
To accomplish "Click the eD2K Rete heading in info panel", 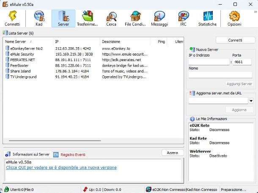I will click(x=200, y=126).
